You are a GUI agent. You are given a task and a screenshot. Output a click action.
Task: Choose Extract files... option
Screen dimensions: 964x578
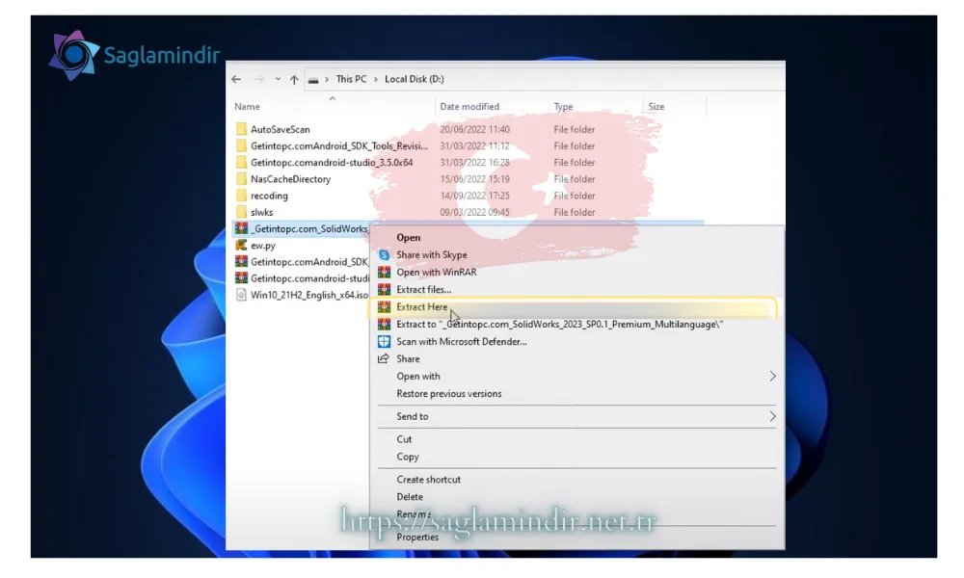coord(423,289)
